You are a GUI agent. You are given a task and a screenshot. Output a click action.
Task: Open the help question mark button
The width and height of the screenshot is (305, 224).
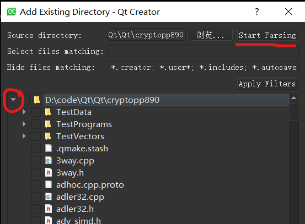click(x=257, y=12)
